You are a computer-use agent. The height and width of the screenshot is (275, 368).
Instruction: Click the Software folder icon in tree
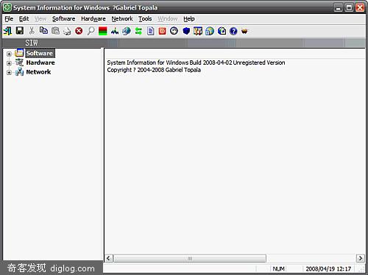tap(19, 53)
